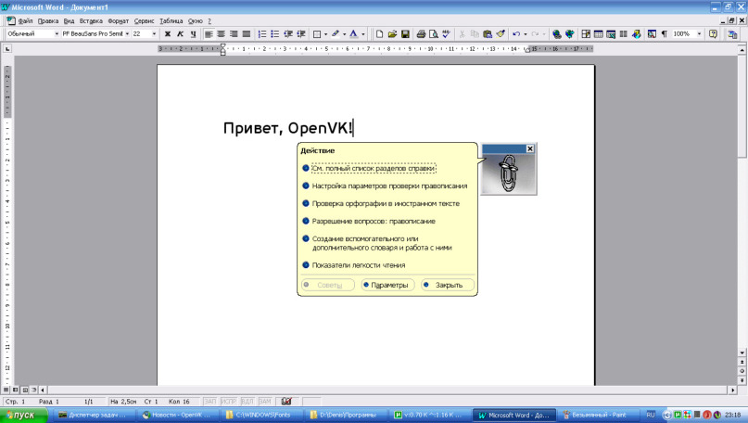
Task: Show the Tables and Borders toolbar
Action: point(586,34)
